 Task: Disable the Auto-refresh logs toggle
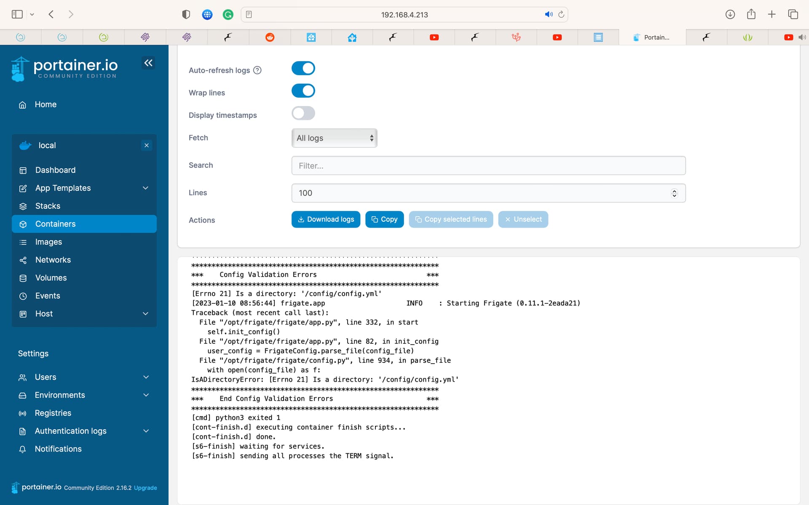click(x=303, y=68)
